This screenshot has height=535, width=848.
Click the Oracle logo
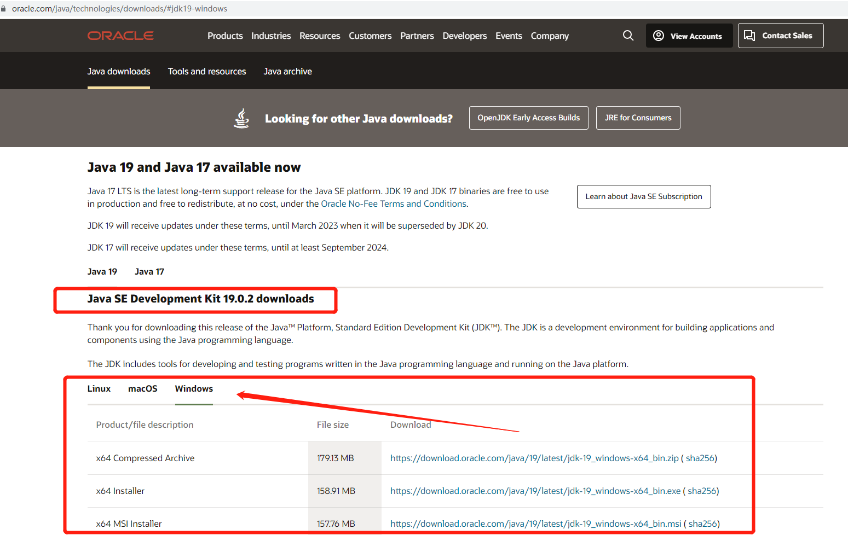click(120, 36)
